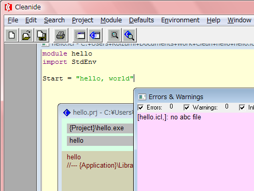Click the blue diamond icon of hello.prj window
Screen dimensions: 254x191
pos(67,113)
